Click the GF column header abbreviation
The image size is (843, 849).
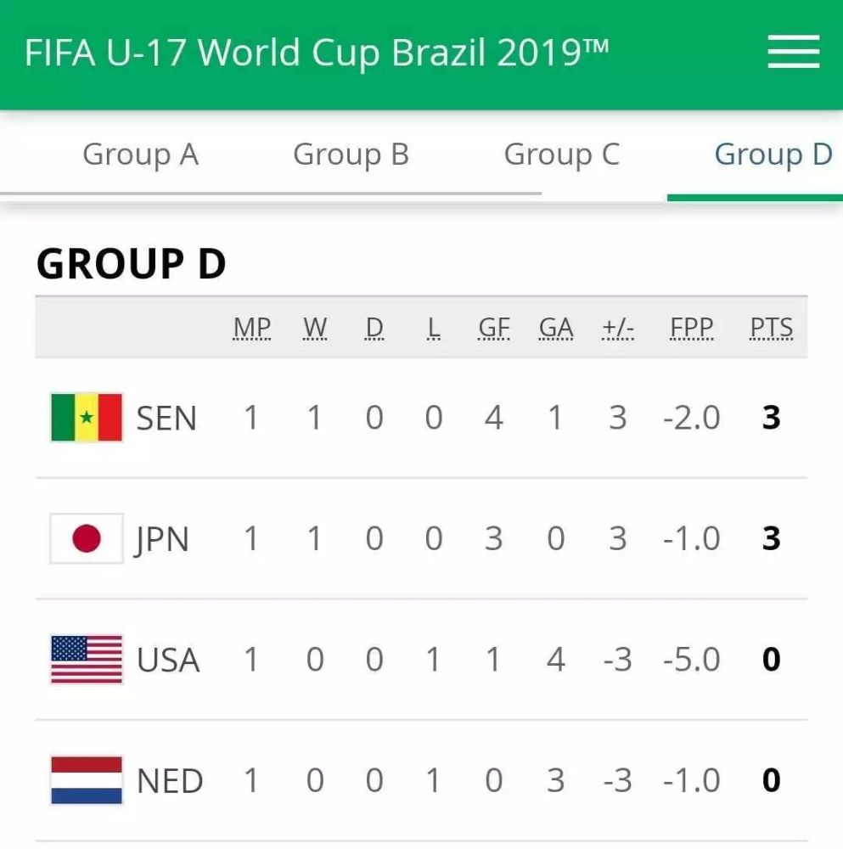tap(494, 328)
